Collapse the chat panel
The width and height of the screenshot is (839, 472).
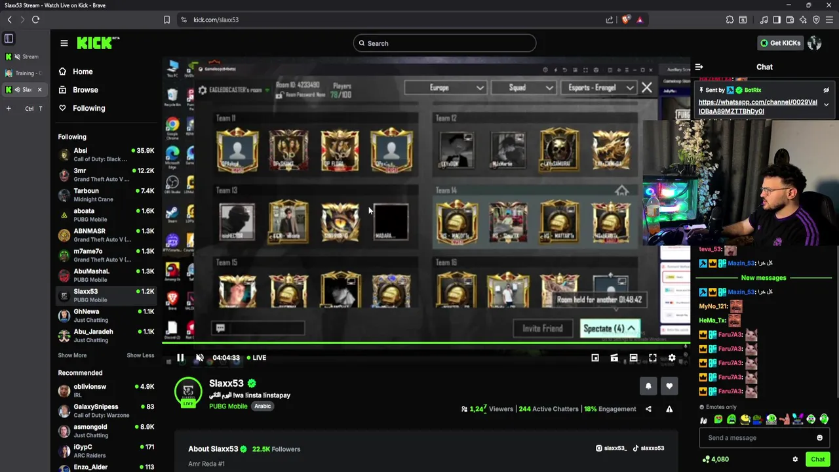click(x=699, y=67)
